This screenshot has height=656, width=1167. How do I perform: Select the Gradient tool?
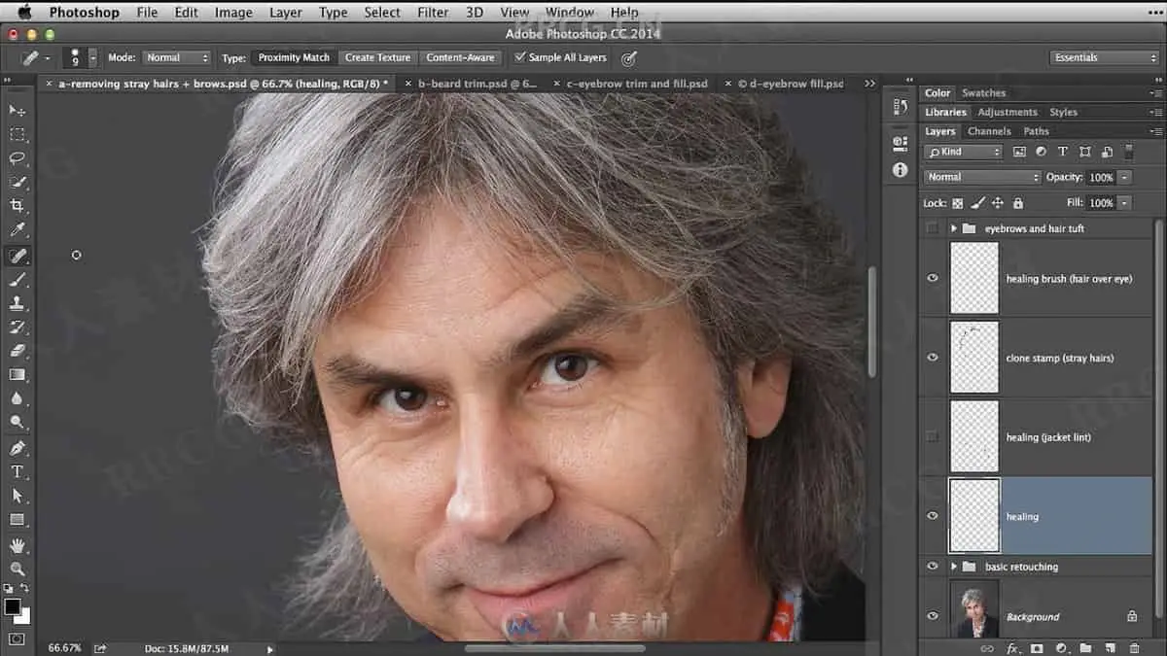[17, 375]
